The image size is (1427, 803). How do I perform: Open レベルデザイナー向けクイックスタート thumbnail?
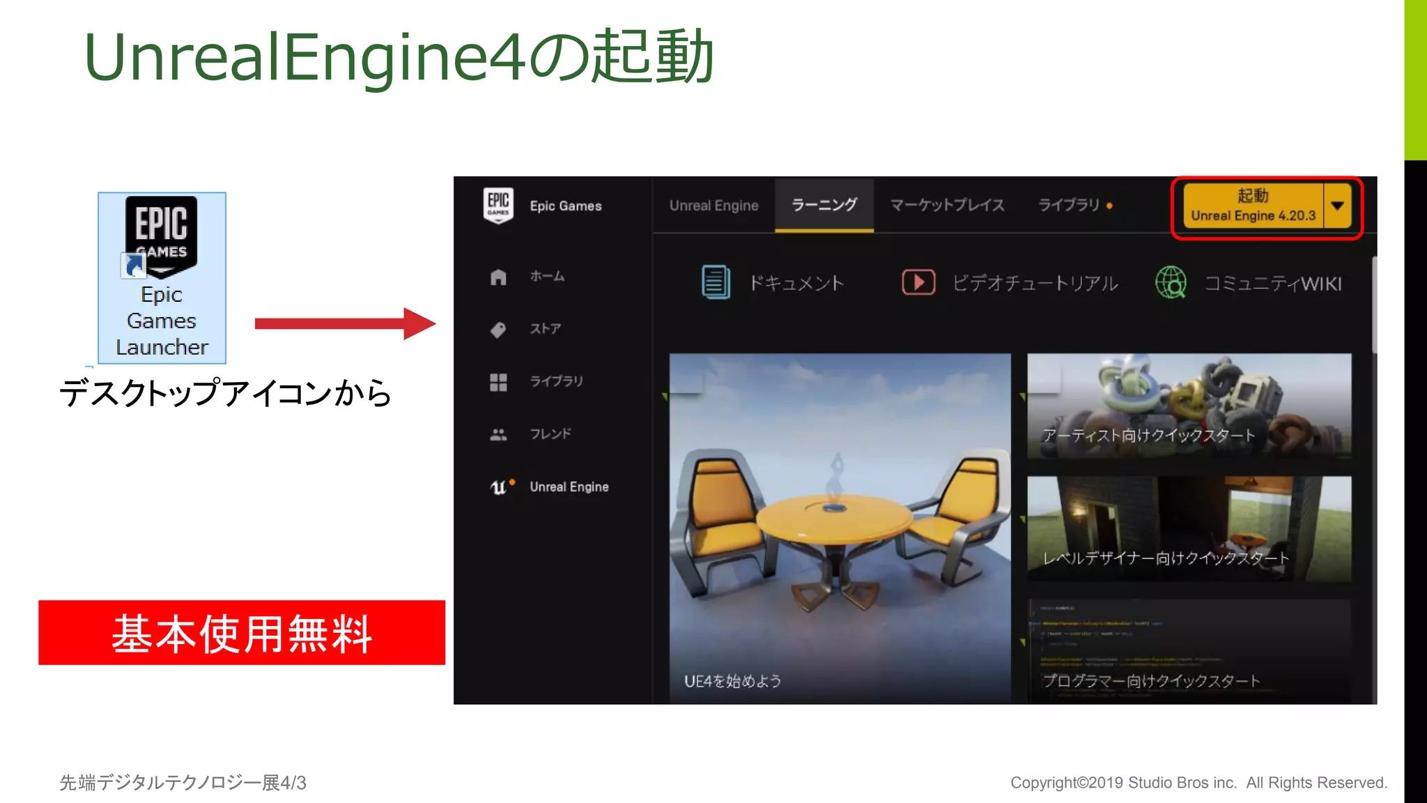click(1189, 528)
